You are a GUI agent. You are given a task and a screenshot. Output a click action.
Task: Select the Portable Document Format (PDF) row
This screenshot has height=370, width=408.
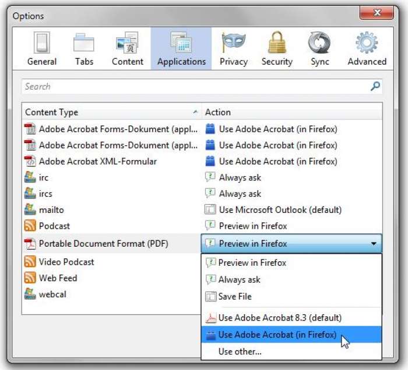(x=112, y=244)
